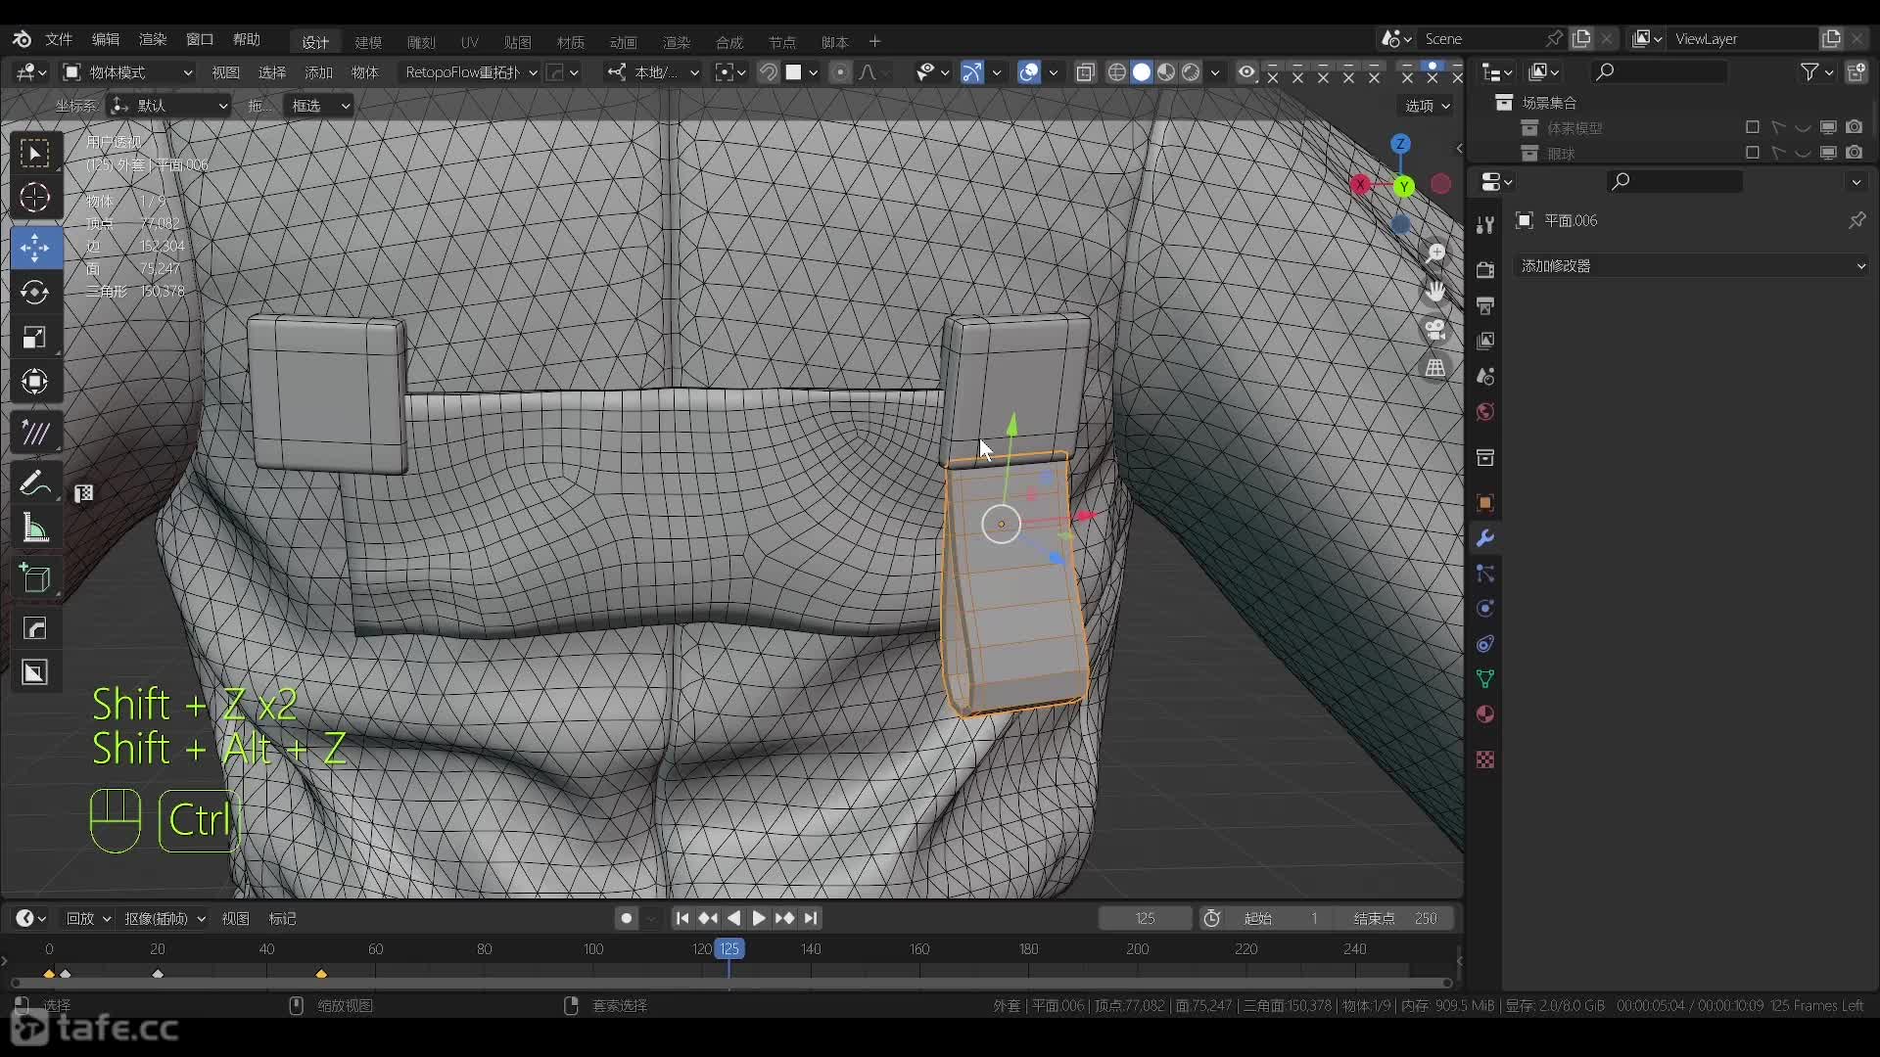Open the 添加修改器 dropdown
Viewport: 1880px width, 1057px height.
point(1691,266)
